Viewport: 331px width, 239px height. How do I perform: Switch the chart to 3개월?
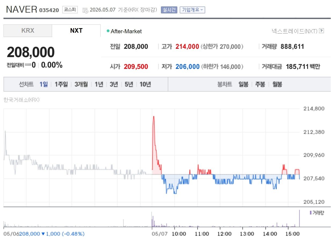(81, 84)
